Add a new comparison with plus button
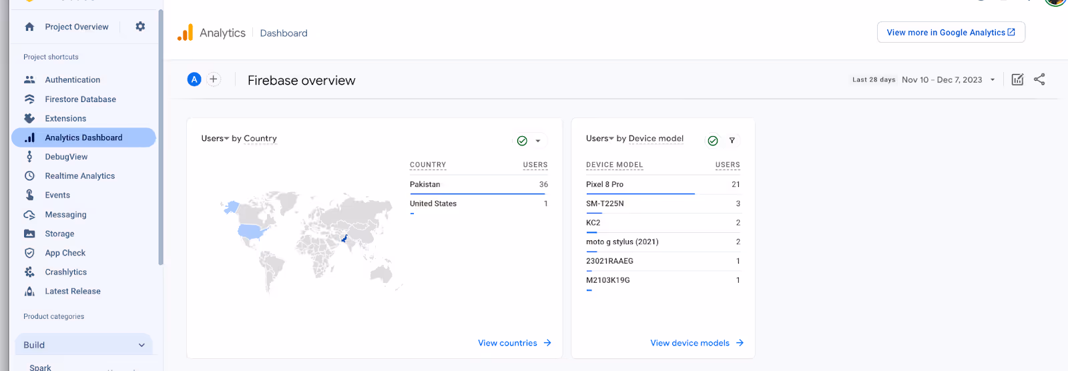The width and height of the screenshot is (1068, 371). (x=214, y=79)
